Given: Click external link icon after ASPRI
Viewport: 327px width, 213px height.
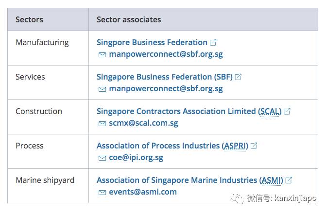Looking at the screenshot, I should (x=254, y=146).
